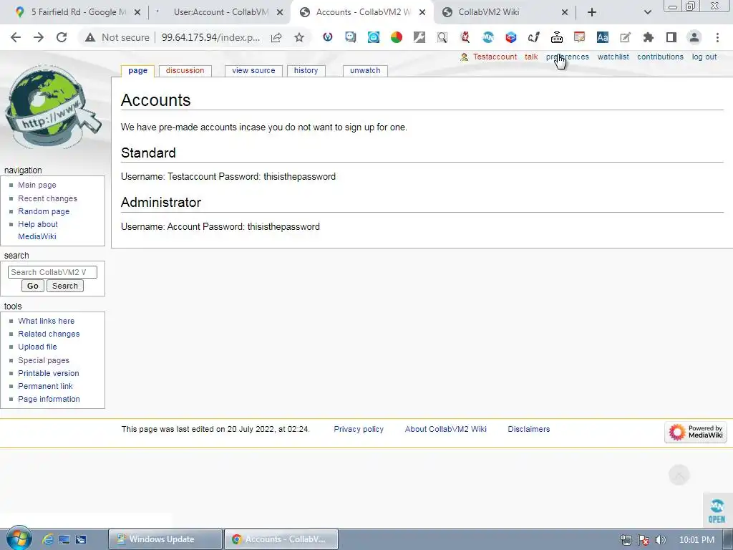Open a Random page
This screenshot has height=550, width=733.
pos(44,211)
